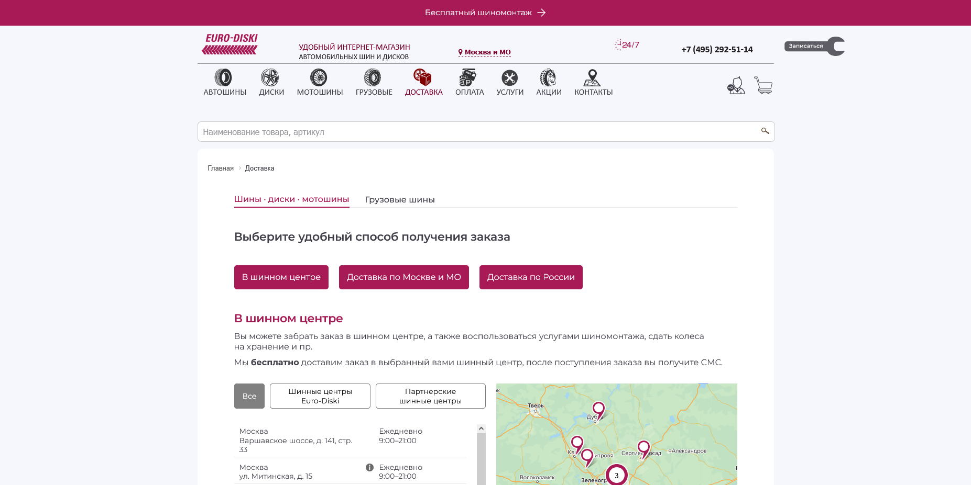Click the Волоколамск label on the map

tap(537, 477)
